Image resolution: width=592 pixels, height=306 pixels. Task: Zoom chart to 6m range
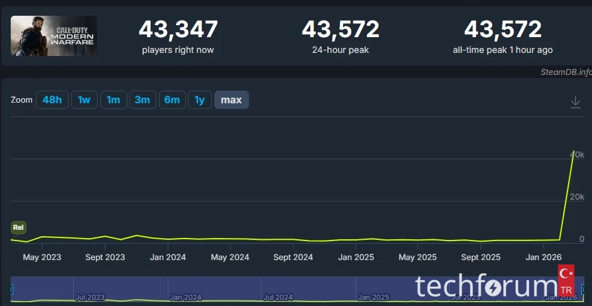tap(171, 100)
